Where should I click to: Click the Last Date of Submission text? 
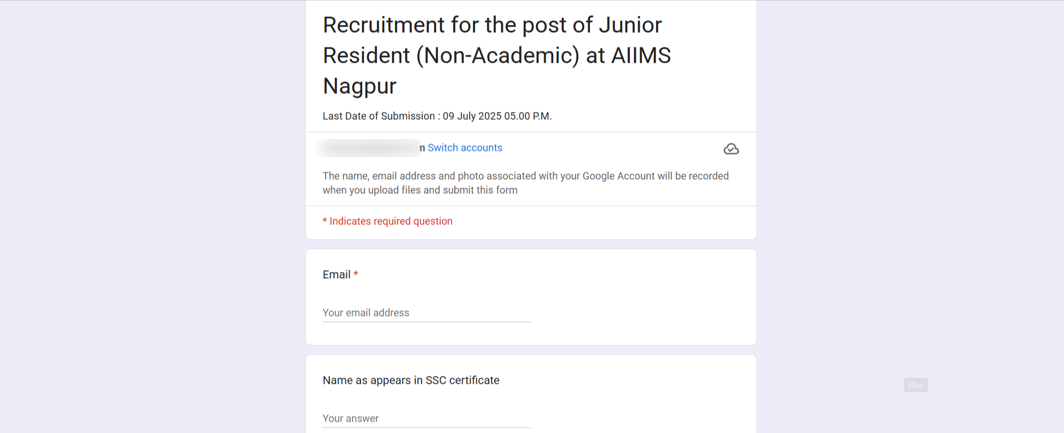[437, 116]
